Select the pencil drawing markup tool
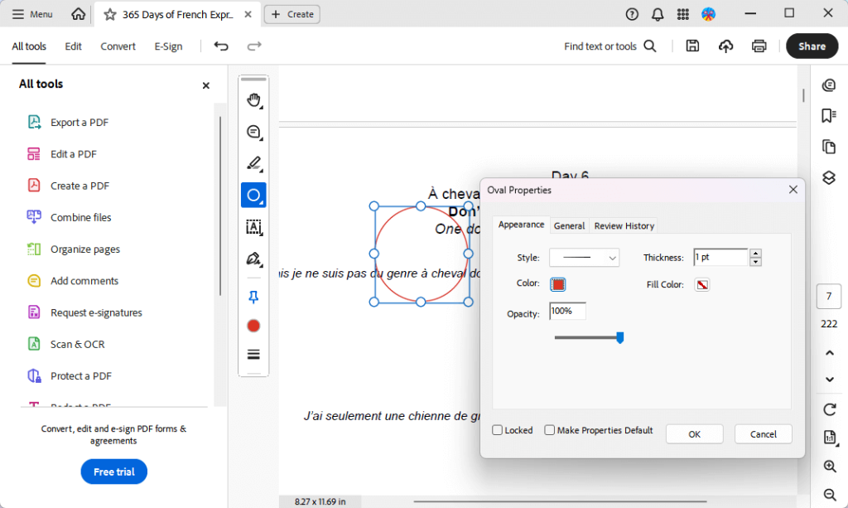848x508 pixels. (x=253, y=163)
